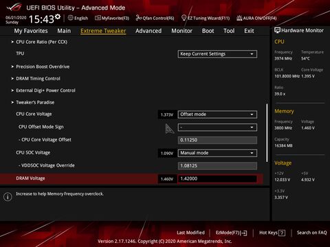Click Last Modified button
The height and width of the screenshot is (247, 330).
(190, 233)
